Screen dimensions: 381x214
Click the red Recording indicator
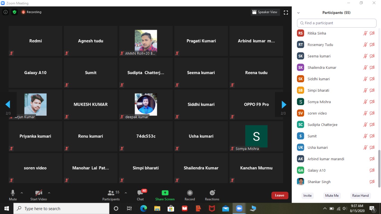(x=31, y=12)
